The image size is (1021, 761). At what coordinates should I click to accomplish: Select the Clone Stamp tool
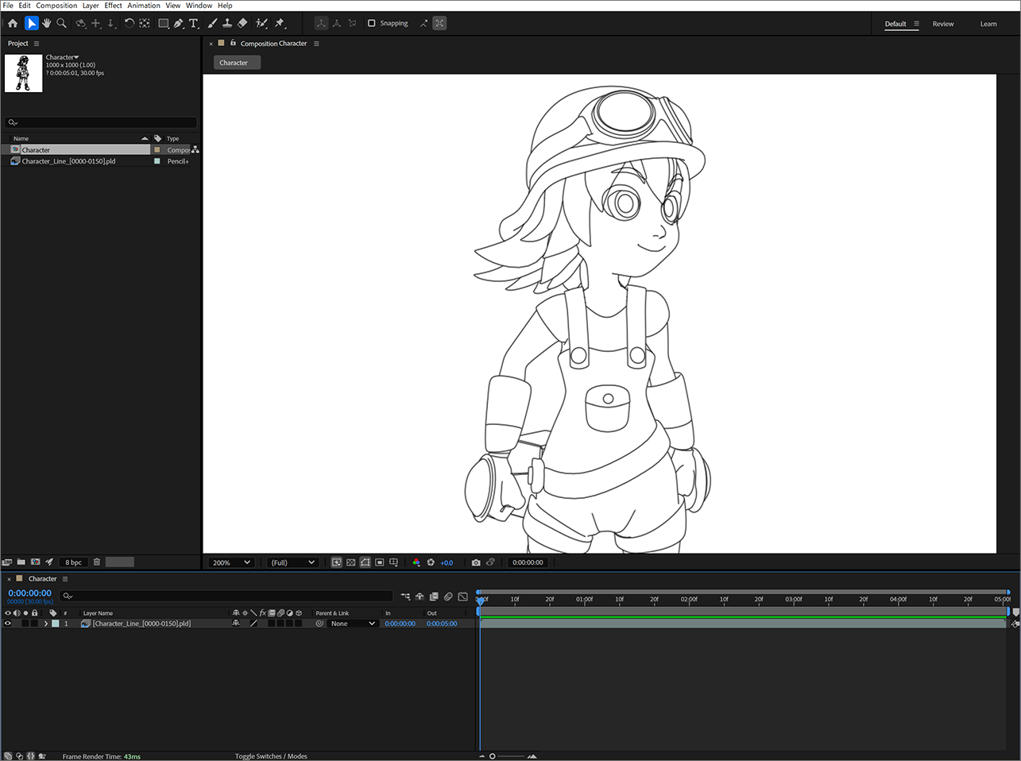(227, 24)
